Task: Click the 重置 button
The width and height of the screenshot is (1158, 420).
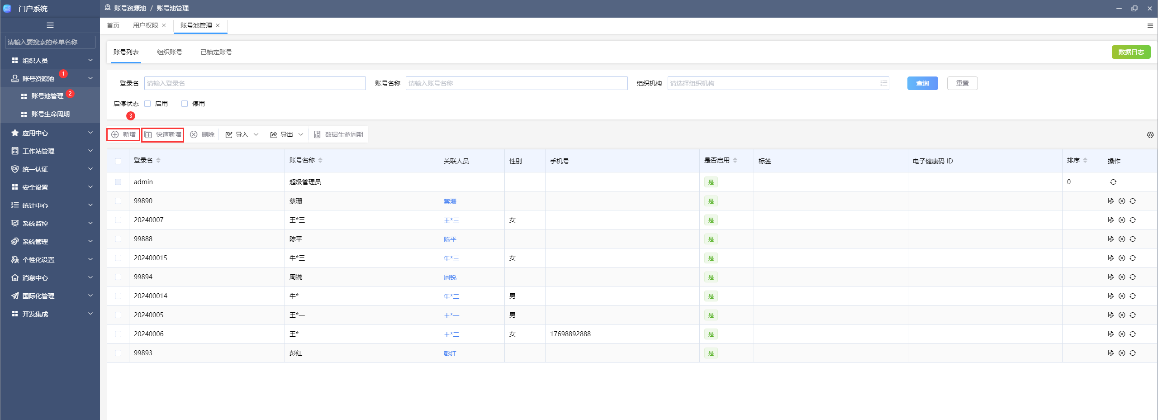Action: click(x=963, y=83)
